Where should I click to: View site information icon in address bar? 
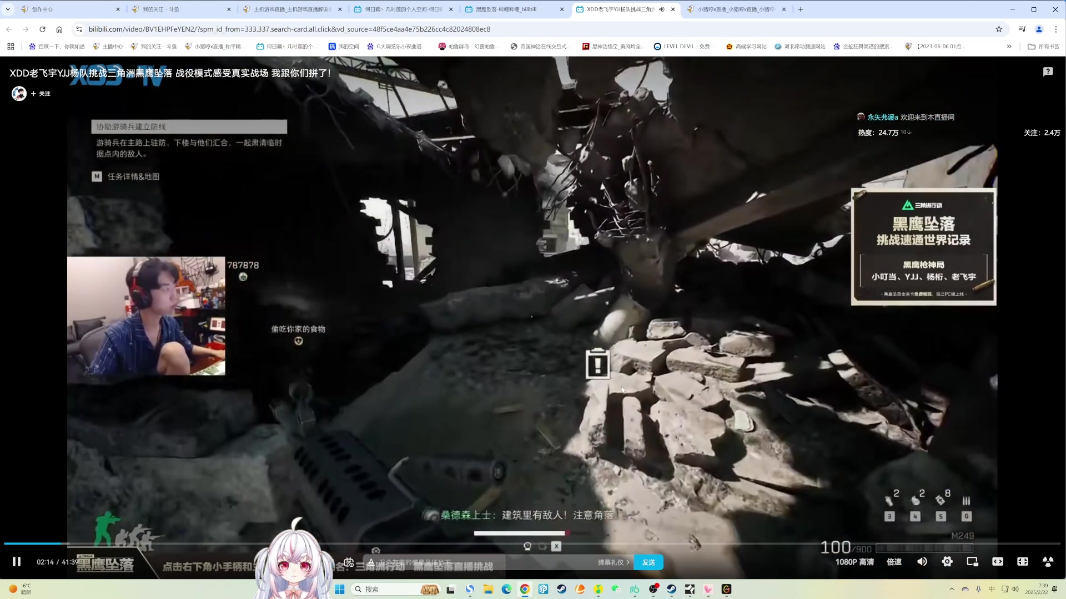(79, 29)
